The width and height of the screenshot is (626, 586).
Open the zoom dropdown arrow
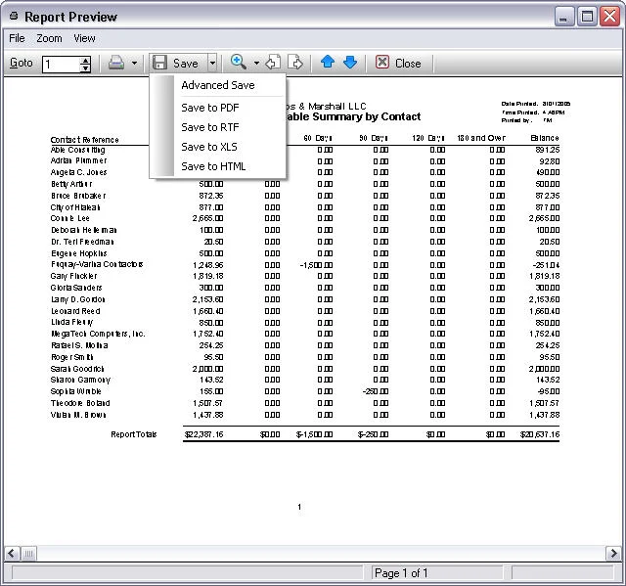(256, 63)
